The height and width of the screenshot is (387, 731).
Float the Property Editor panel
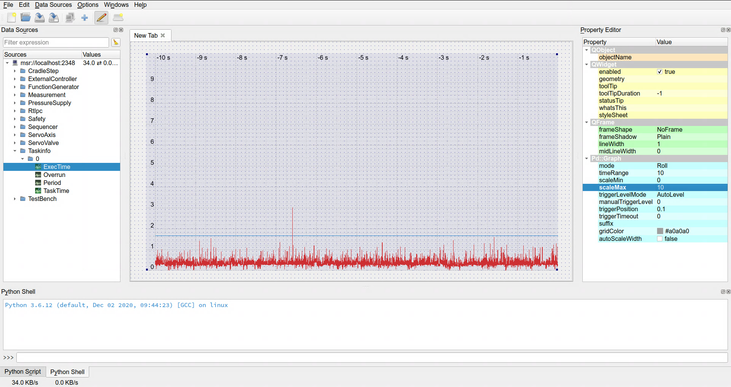tap(723, 30)
